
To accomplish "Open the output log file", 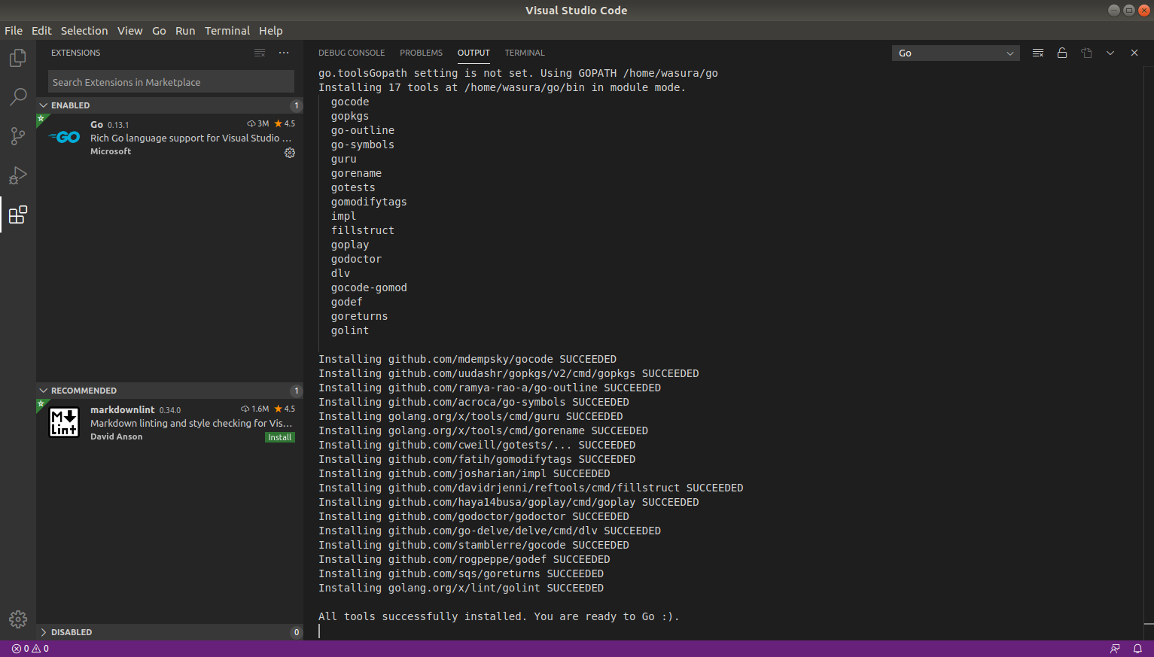I will pyautogui.click(x=1086, y=53).
